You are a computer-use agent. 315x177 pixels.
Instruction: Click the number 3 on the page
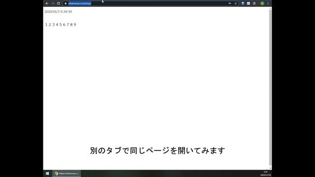(54, 25)
